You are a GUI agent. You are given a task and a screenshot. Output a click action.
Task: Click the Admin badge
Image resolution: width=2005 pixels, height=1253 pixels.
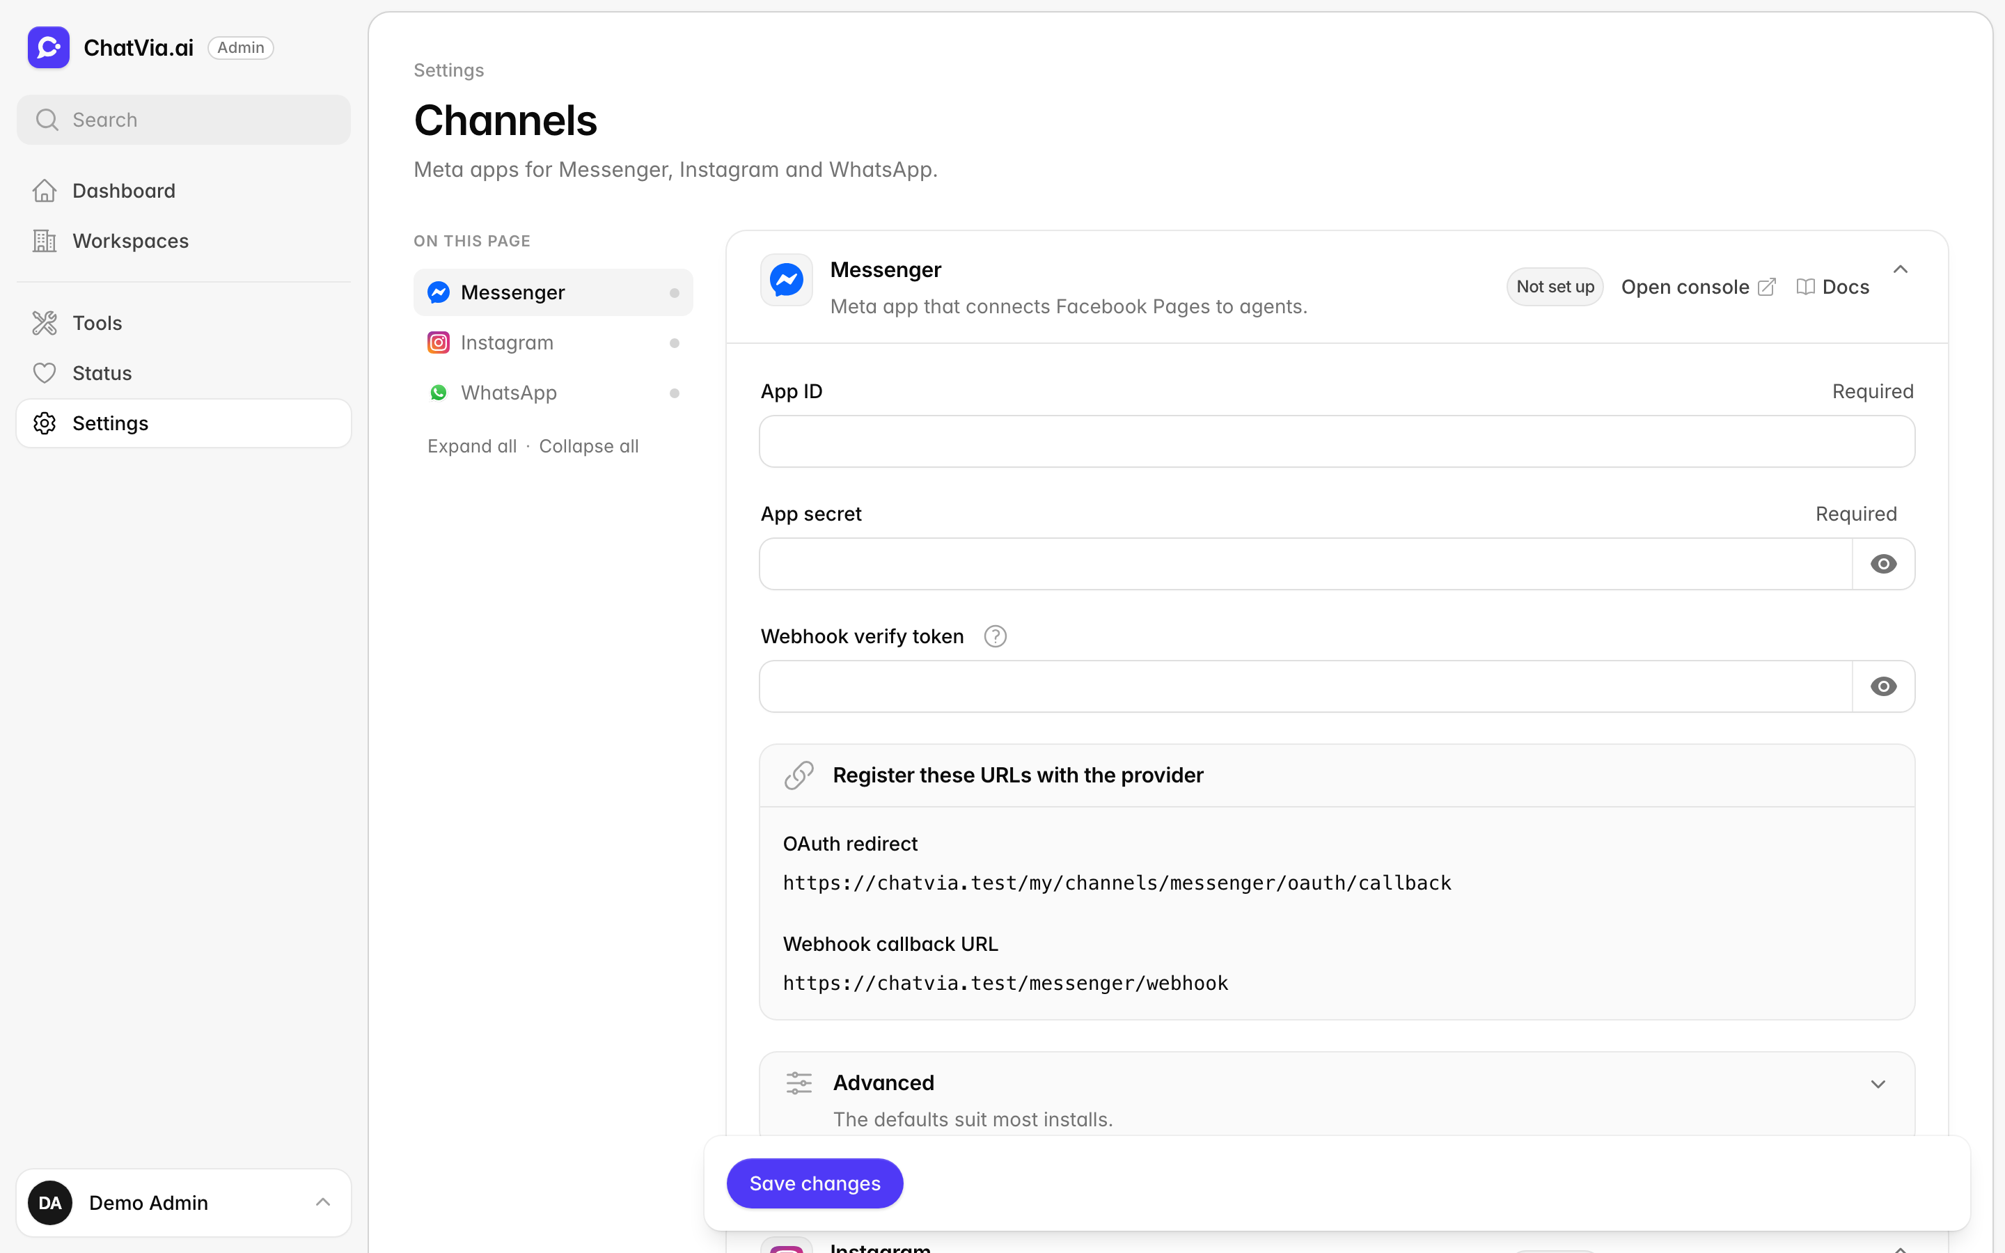coord(240,48)
